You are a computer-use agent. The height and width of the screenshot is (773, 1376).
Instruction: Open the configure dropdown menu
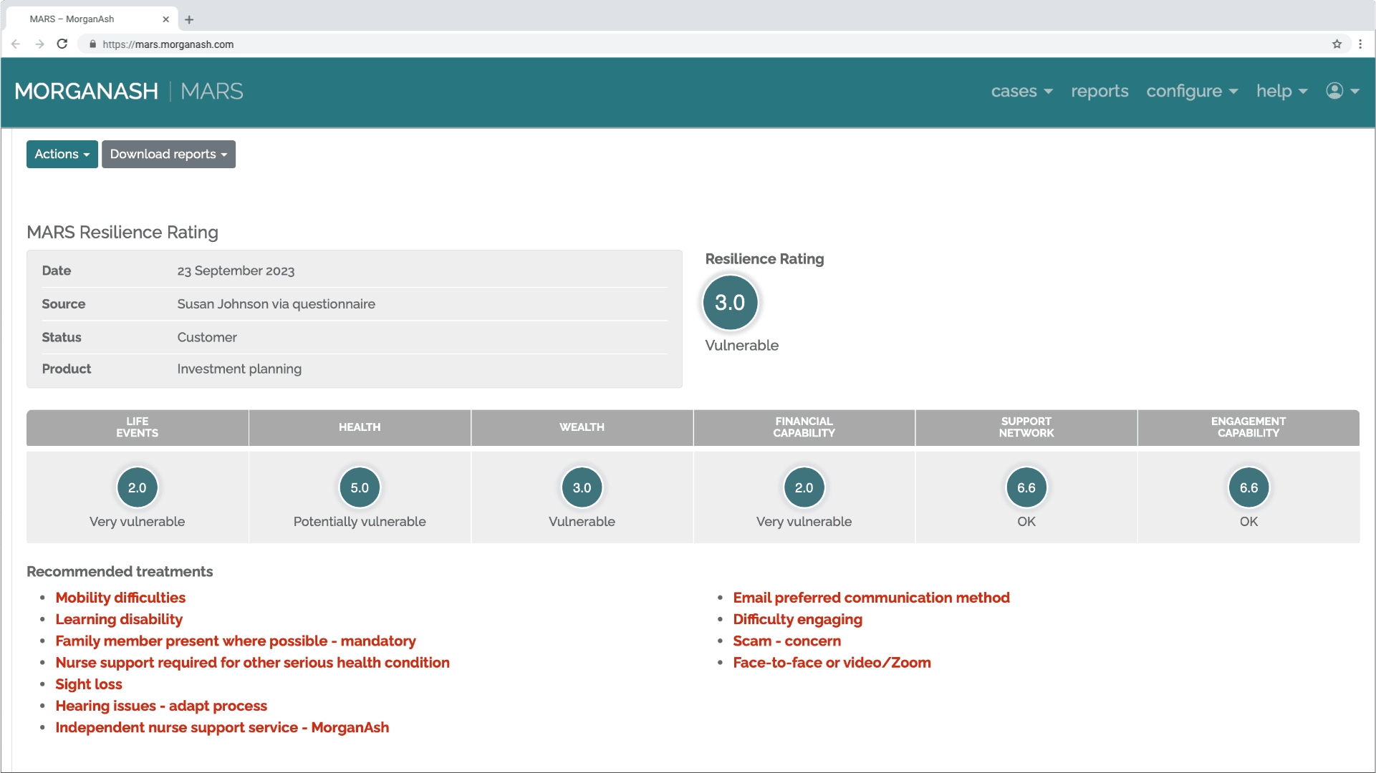pos(1192,92)
